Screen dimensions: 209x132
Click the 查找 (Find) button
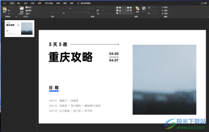click(165, 7)
